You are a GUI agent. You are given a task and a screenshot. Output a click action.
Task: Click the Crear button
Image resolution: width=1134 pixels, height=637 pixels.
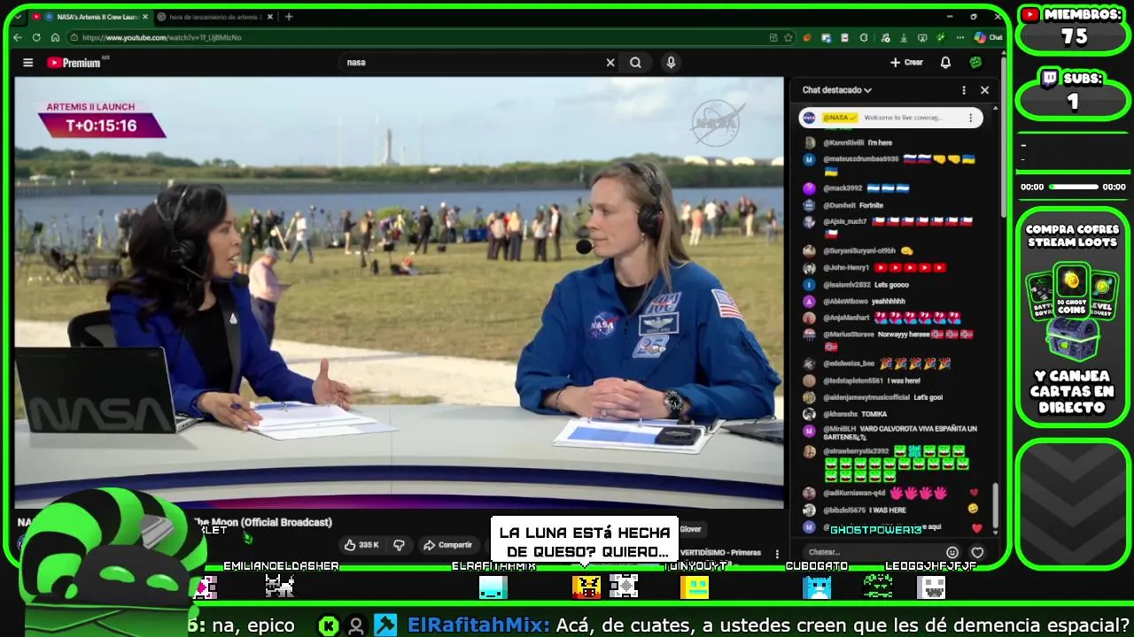click(906, 63)
